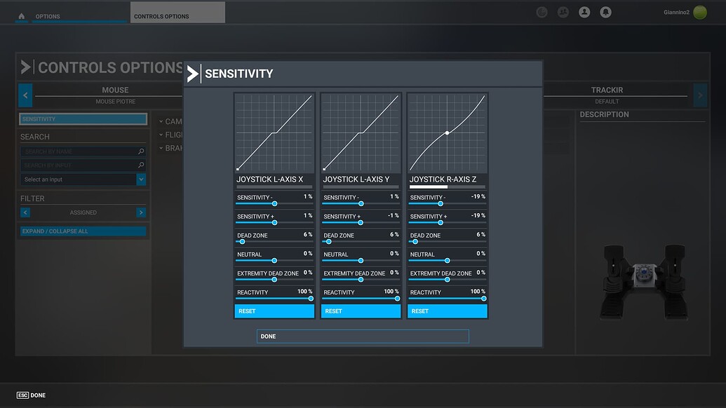Click the right arrow beside Trackir
Screen dimensions: 726x408
[x=699, y=95]
